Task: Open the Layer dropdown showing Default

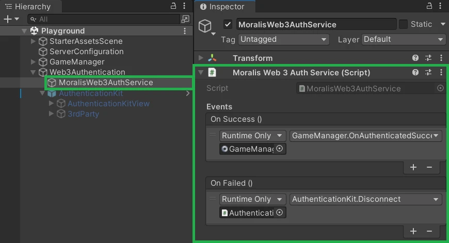Action: pos(404,39)
